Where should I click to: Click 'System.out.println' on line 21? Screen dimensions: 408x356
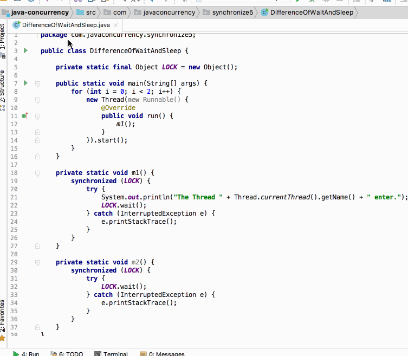pyautogui.click(x=135, y=197)
